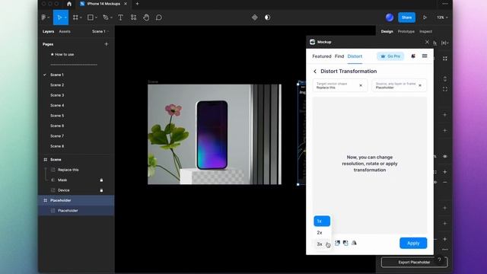Image resolution: width=487 pixels, height=274 pixels.
Task: Go to Figma home tab icon
Action: coord(69,4)
